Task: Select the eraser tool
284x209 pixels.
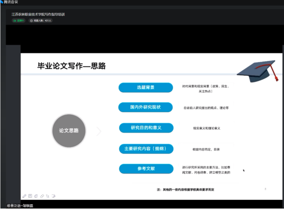Action: click(x=42, y=196)
